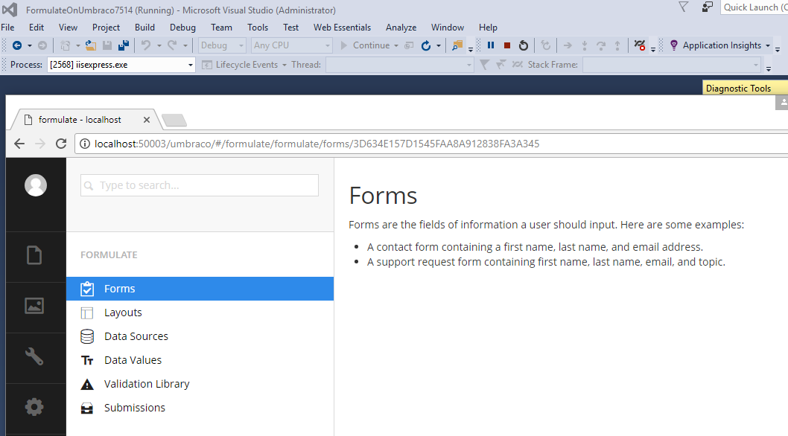Open the Content section page icon

point(34,255)
